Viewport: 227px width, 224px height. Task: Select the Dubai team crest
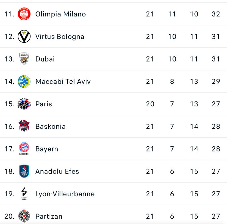pos(24,59)
